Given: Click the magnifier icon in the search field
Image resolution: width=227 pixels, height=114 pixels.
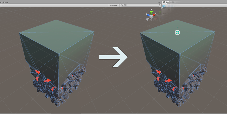Looking at the screenshot, I should (122, 5).
